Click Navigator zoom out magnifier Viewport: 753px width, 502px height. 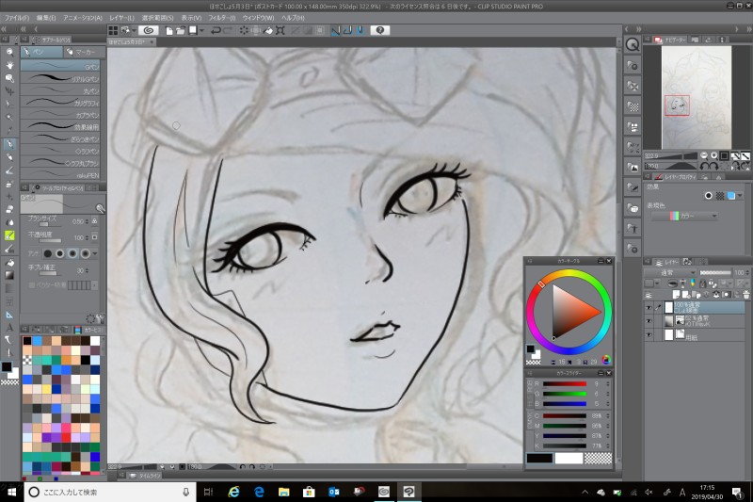[704, 155]
